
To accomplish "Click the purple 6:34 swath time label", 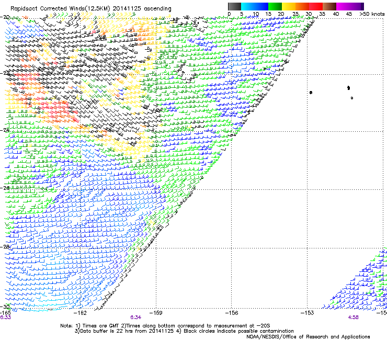I will [136, 318].
